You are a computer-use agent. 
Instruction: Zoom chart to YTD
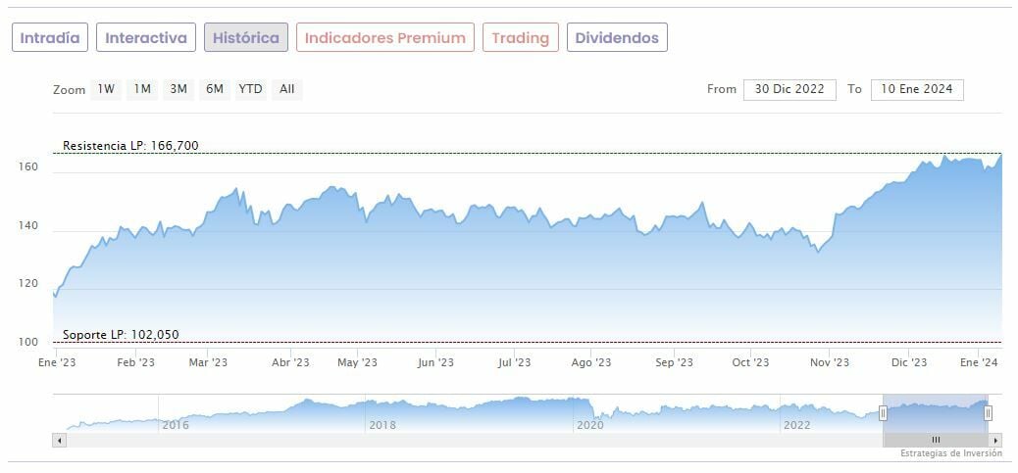tap(251, 89)
